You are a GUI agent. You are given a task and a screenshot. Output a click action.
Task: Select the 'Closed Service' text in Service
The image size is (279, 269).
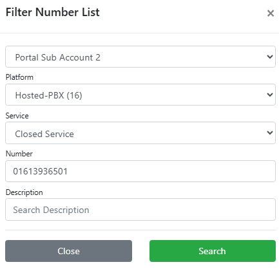click(44, 134)
